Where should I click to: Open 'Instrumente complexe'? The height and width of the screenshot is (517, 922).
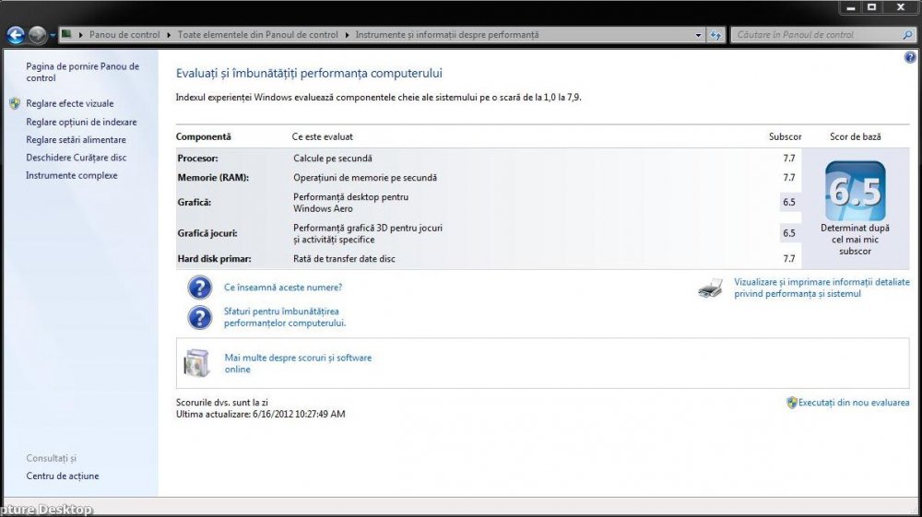(71, 175)
